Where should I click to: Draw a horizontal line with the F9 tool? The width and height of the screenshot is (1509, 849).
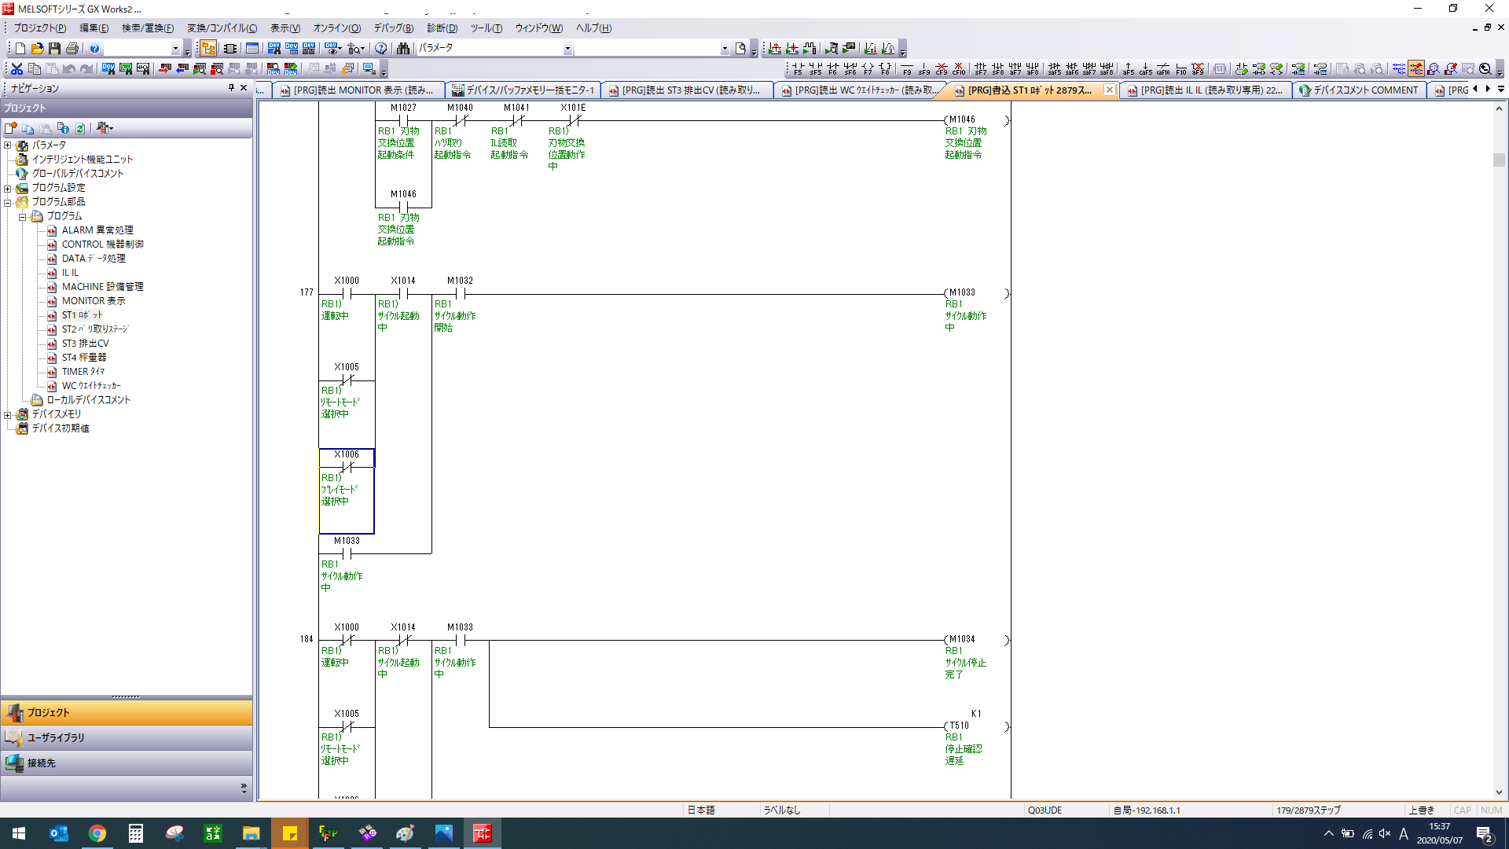[906, 69]
